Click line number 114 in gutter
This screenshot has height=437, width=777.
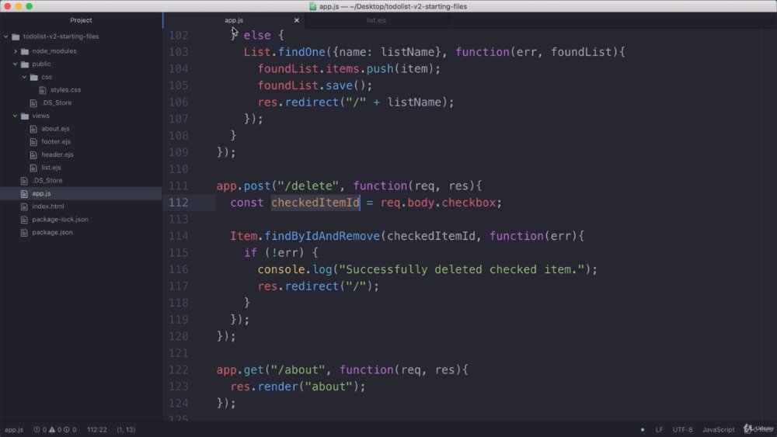click(179, 236)
